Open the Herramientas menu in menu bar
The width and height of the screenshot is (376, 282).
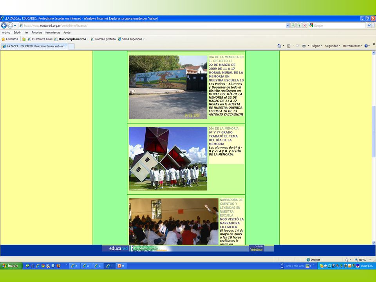[52, 33]
